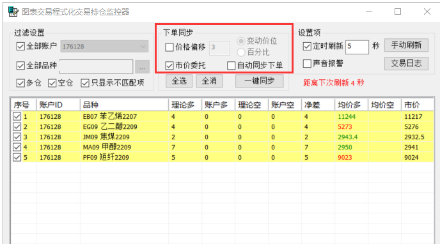
Task: Click the 账户多 column header
Action: click(x=218, y=105)
